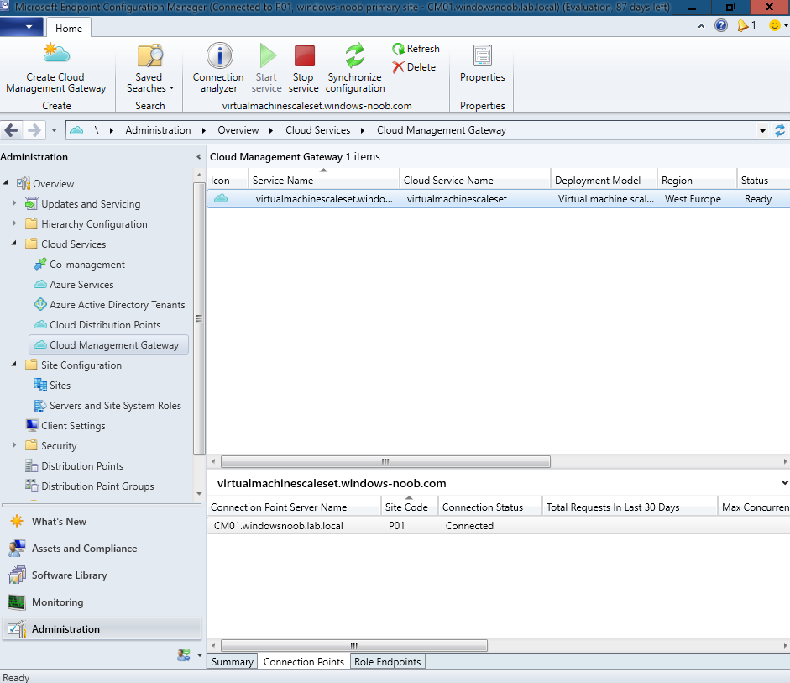This screenshot has height=683, width=790.
Task: Collapse the Cloud Services folder
Action: 14,244
